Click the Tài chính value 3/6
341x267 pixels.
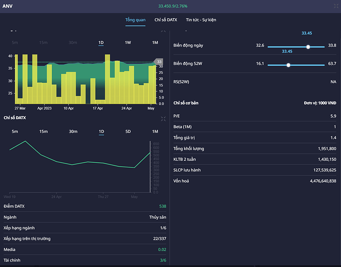click(x=163, y=260)
